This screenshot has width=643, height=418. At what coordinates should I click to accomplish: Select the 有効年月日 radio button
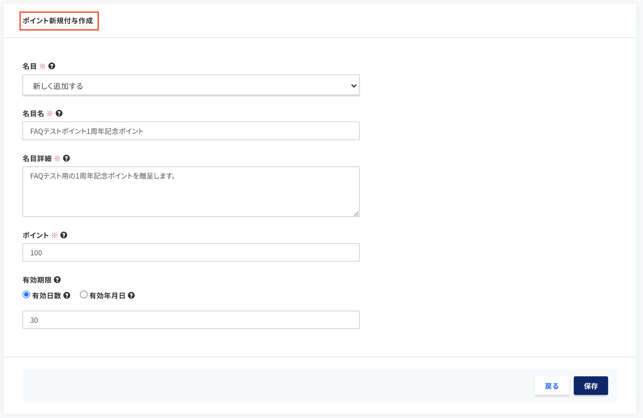click(84, 295)
